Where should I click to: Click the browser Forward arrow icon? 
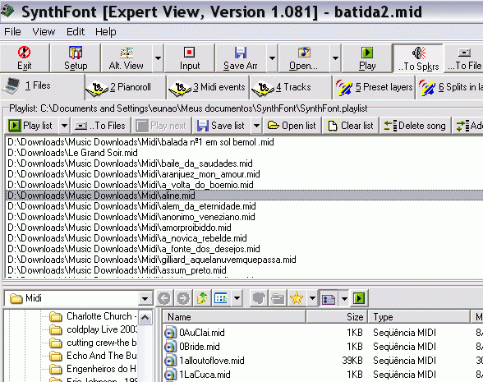(x=183, y=298)
